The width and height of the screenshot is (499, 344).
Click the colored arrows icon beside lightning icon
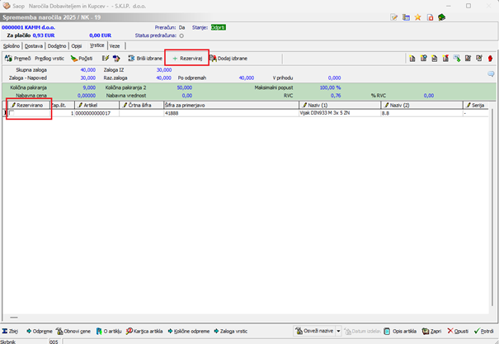point(116,59)
